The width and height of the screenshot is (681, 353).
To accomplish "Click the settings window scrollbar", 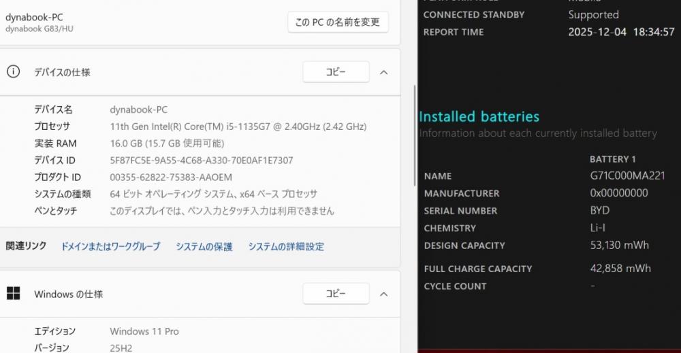I will click(415, 135).
